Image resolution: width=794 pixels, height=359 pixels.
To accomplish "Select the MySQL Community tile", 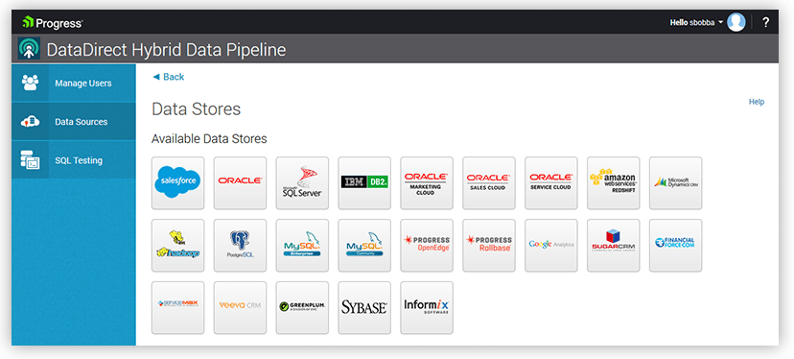I will click(x=364, y=246).
